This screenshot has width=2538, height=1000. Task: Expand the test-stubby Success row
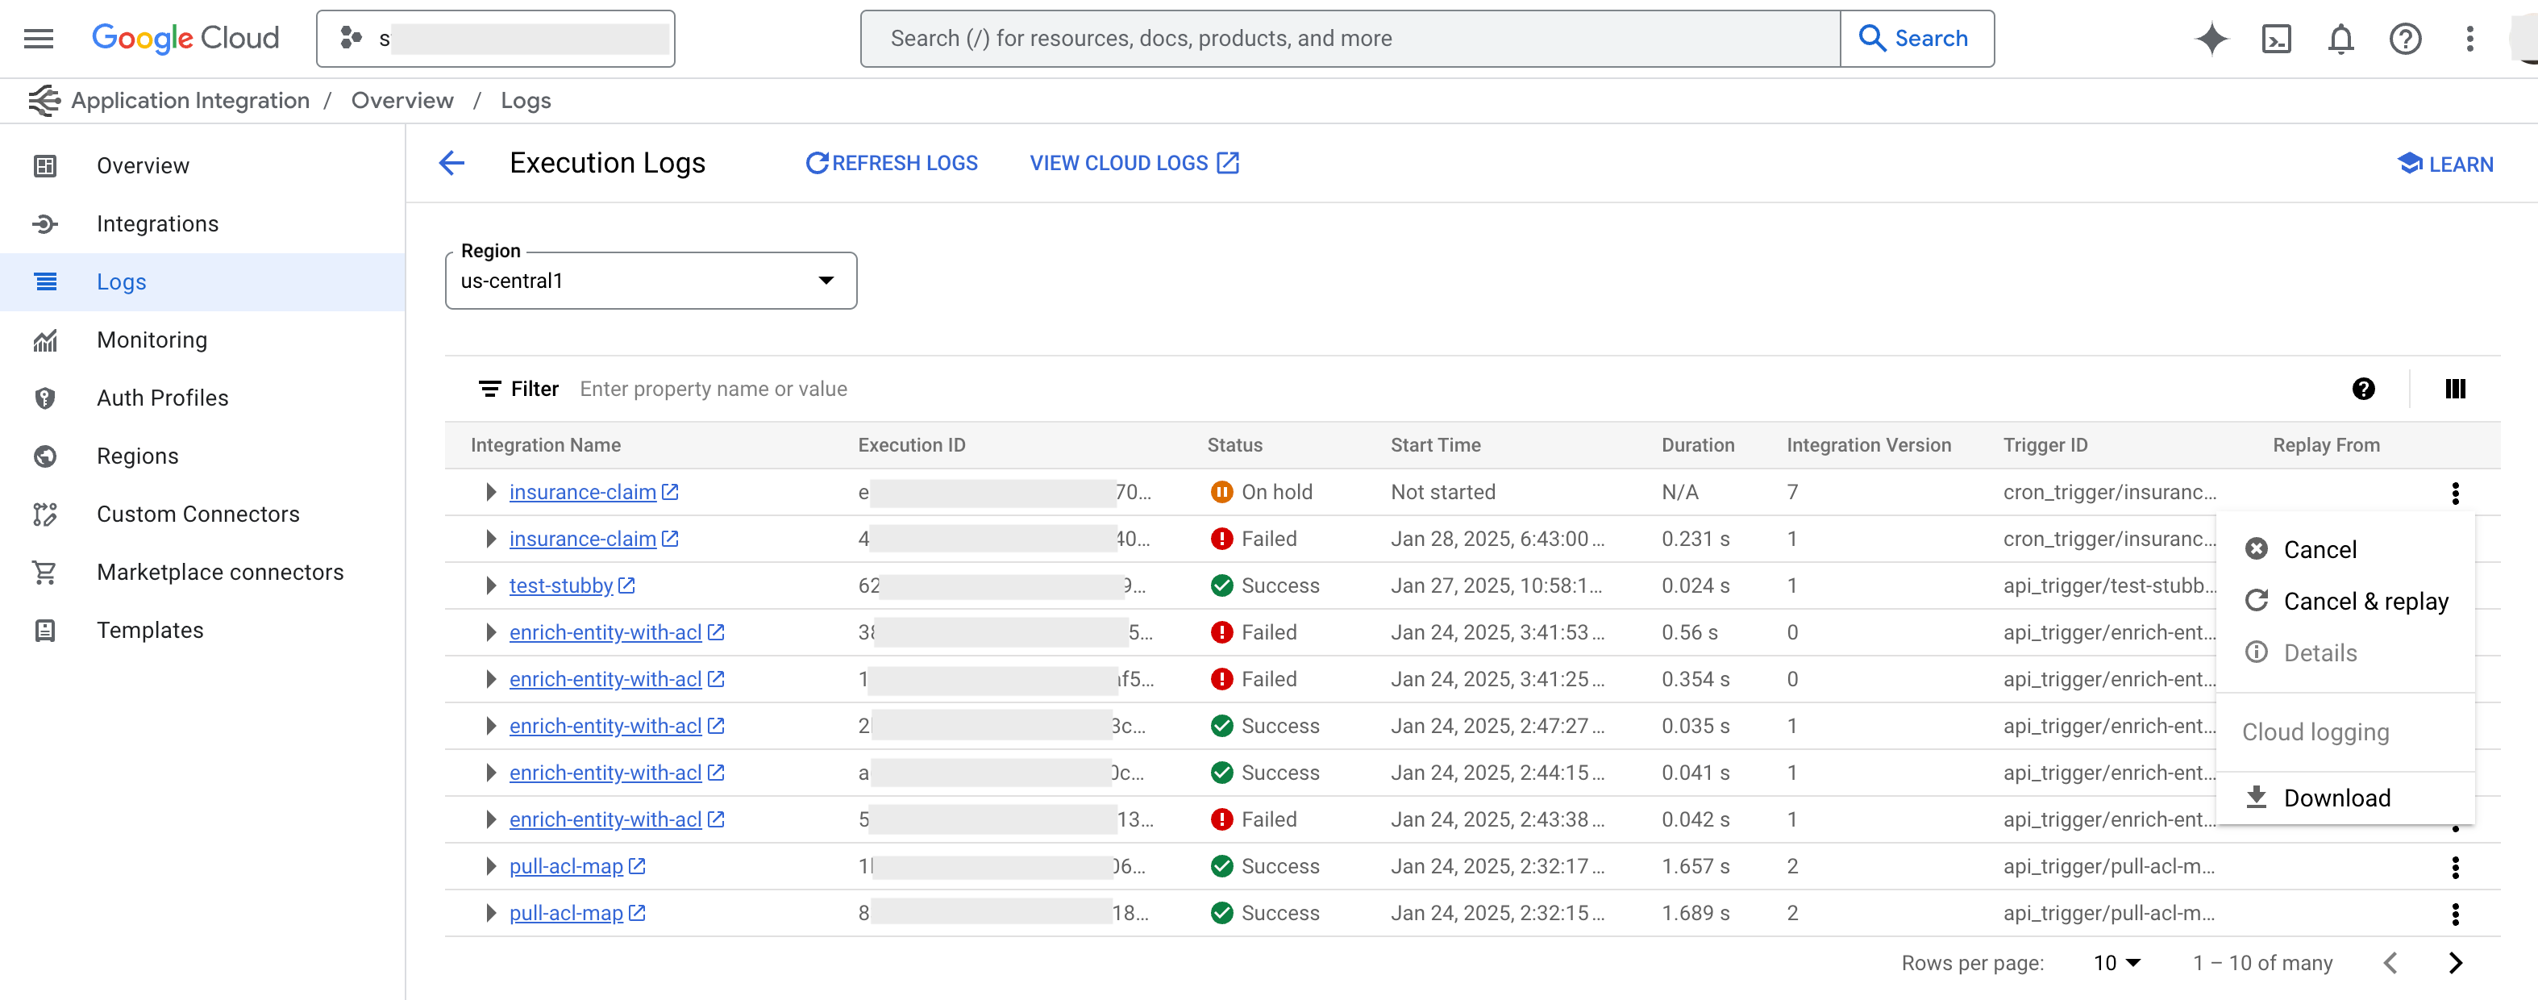487,585
